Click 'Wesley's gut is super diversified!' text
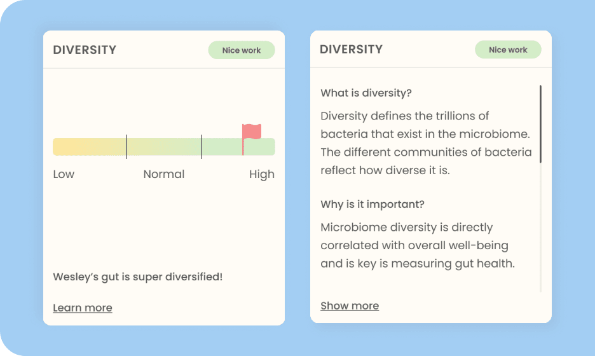Image resolution: width=595 pixels, height=356 pixels. click(138, 277)
